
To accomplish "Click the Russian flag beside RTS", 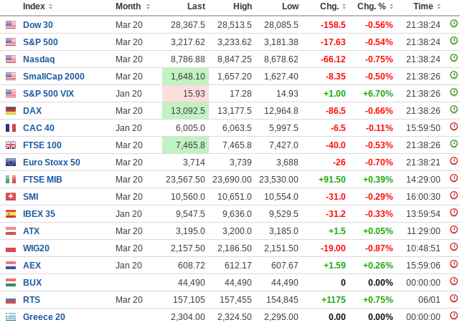I will pyautogui.click(x=11, y=300).
